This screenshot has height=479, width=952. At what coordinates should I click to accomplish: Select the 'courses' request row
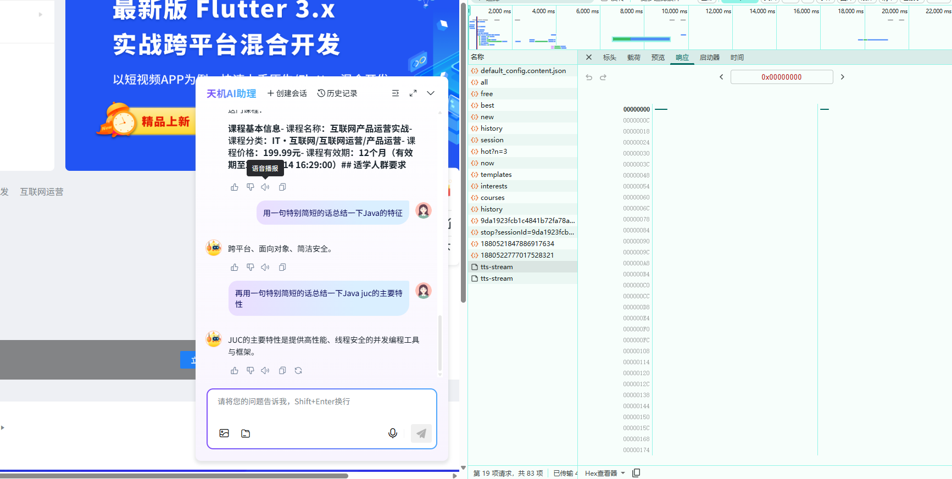point(522,198)
